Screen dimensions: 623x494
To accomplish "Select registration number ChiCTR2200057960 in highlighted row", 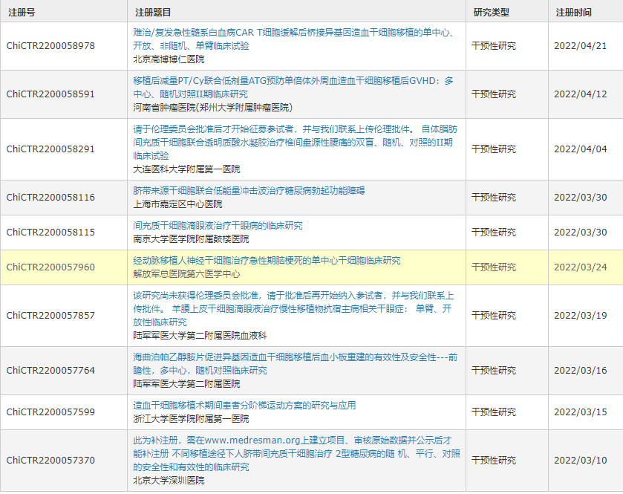I will click(50, 267).
